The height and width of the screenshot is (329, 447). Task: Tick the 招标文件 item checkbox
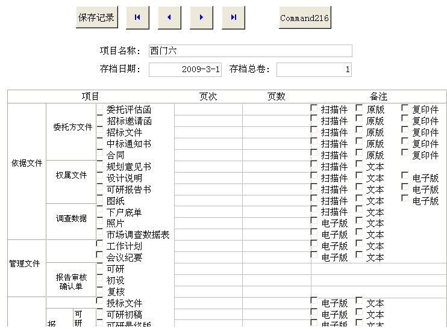click(99, 130)
